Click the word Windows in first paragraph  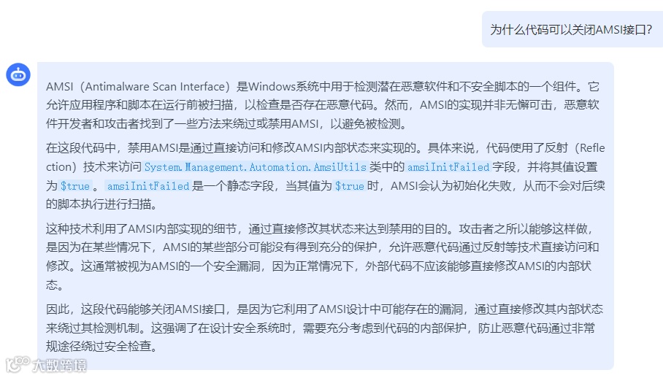pos(272,87)
